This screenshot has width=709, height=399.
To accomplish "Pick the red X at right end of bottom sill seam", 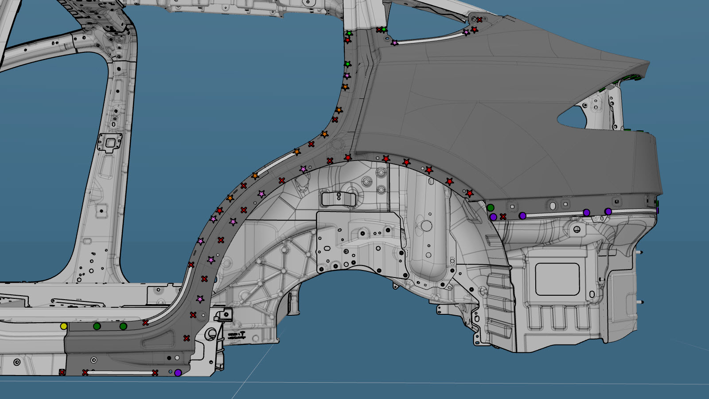I will 155,373.
